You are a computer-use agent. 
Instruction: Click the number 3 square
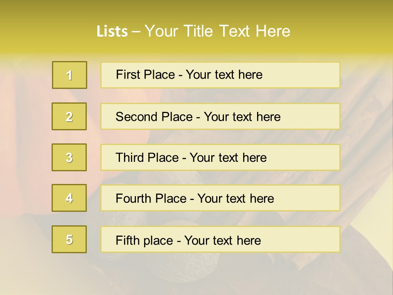point(69,157)
